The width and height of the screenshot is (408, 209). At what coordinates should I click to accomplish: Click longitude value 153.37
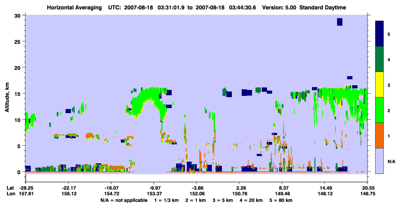(x=154, y=194)
